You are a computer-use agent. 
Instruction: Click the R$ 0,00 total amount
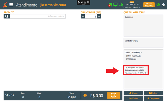pos(97,96)
